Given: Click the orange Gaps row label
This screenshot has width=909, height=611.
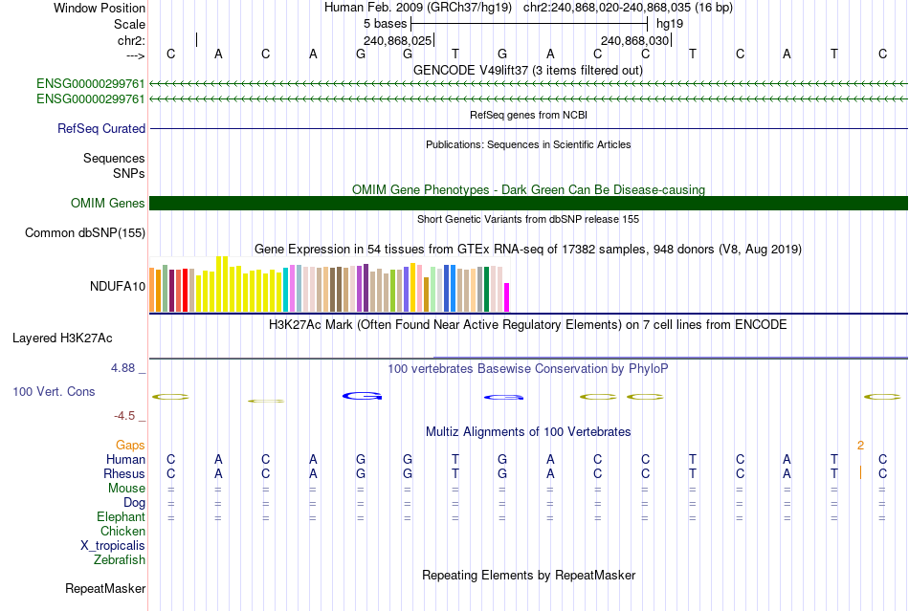Looking at the screenshot, I should tap(130, 445).
